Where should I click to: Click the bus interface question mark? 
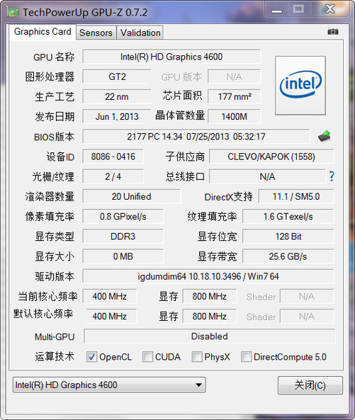332,176
